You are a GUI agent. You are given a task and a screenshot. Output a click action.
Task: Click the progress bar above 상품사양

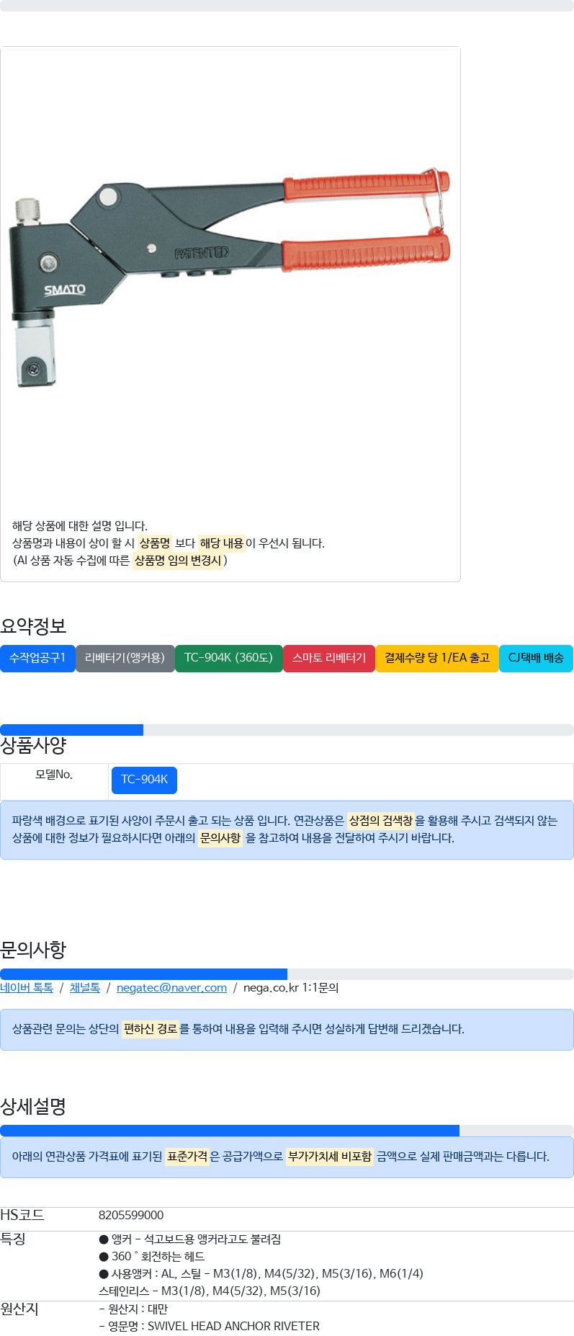pos(287,730)
